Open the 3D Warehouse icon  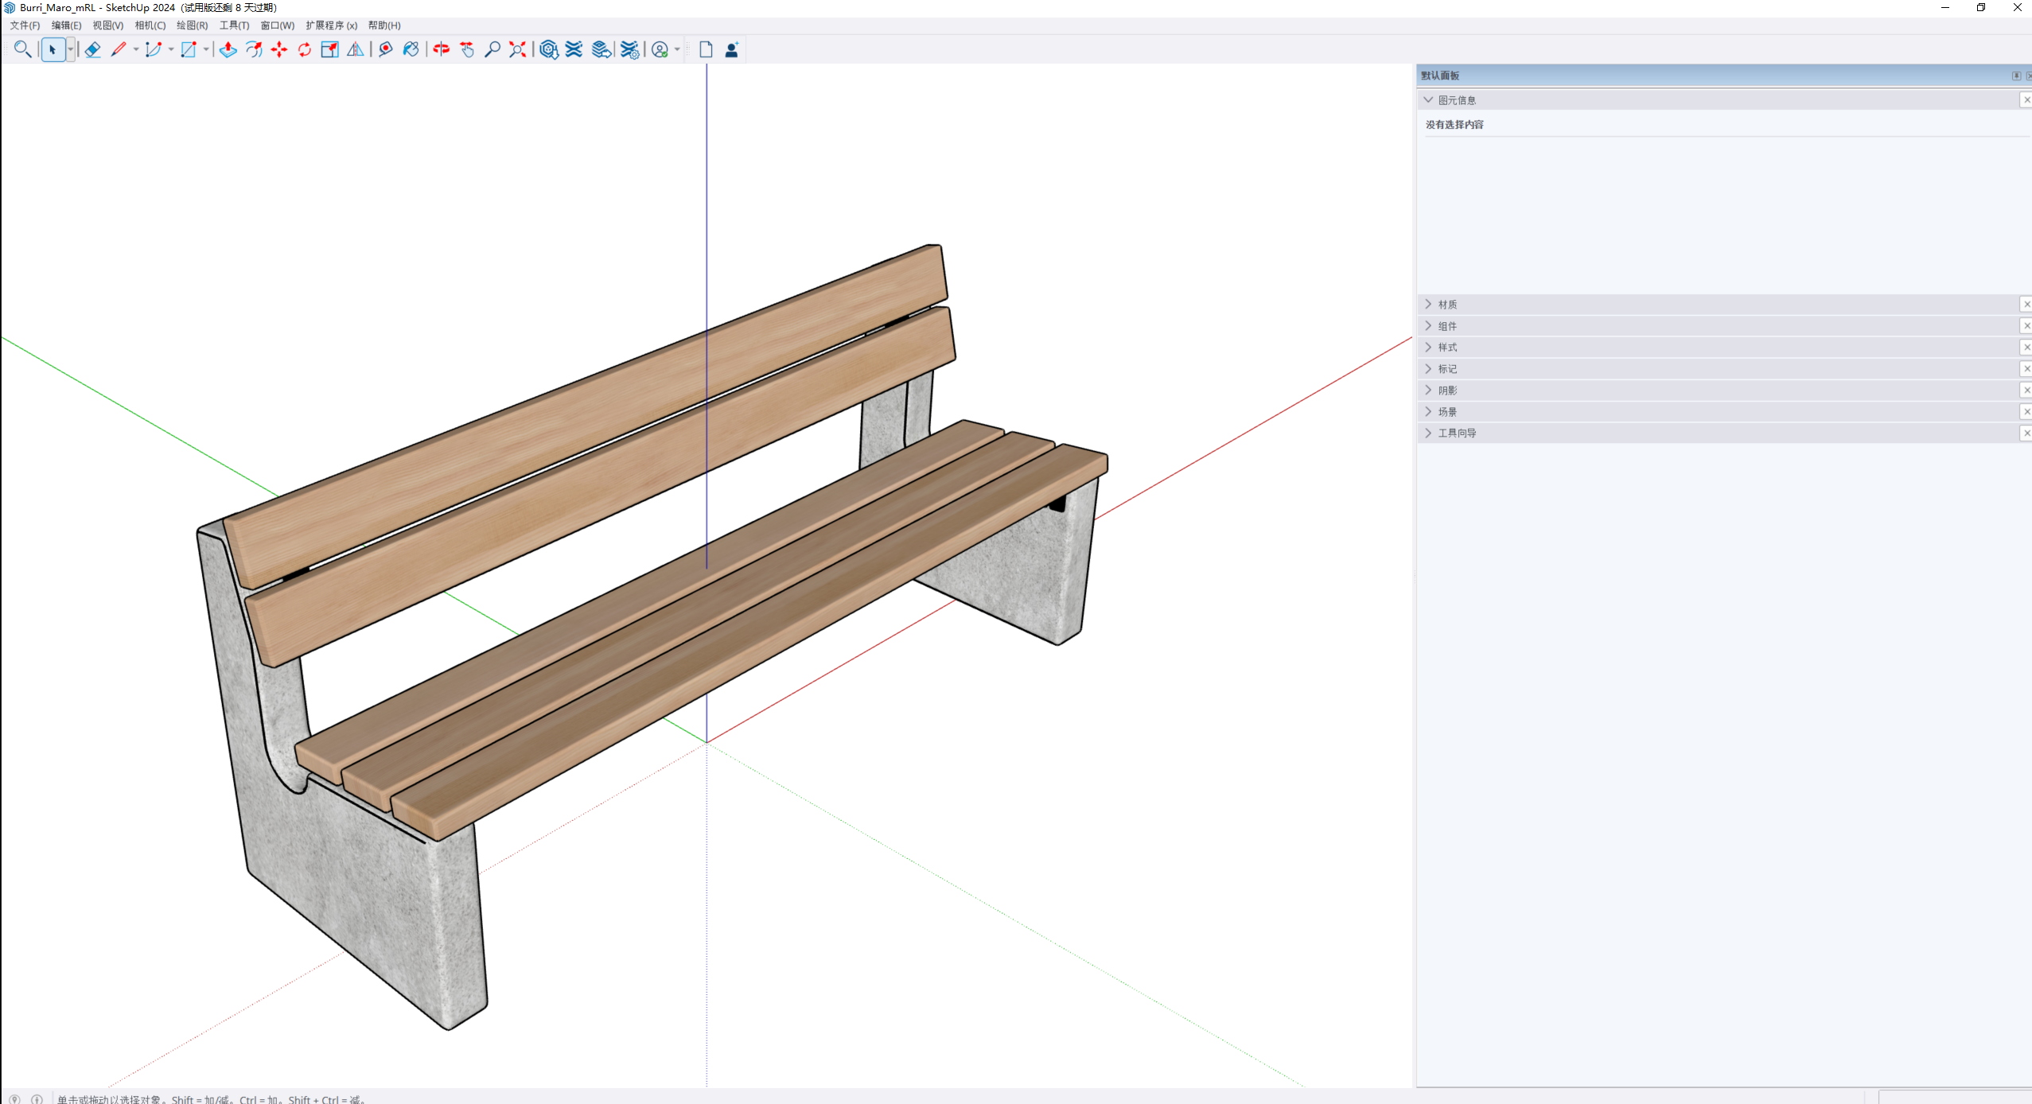pos(549,49)
